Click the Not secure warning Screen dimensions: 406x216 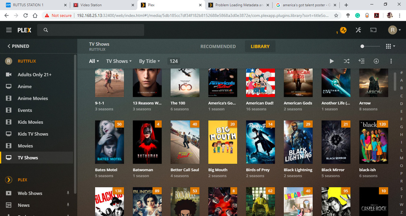point(58,15)
